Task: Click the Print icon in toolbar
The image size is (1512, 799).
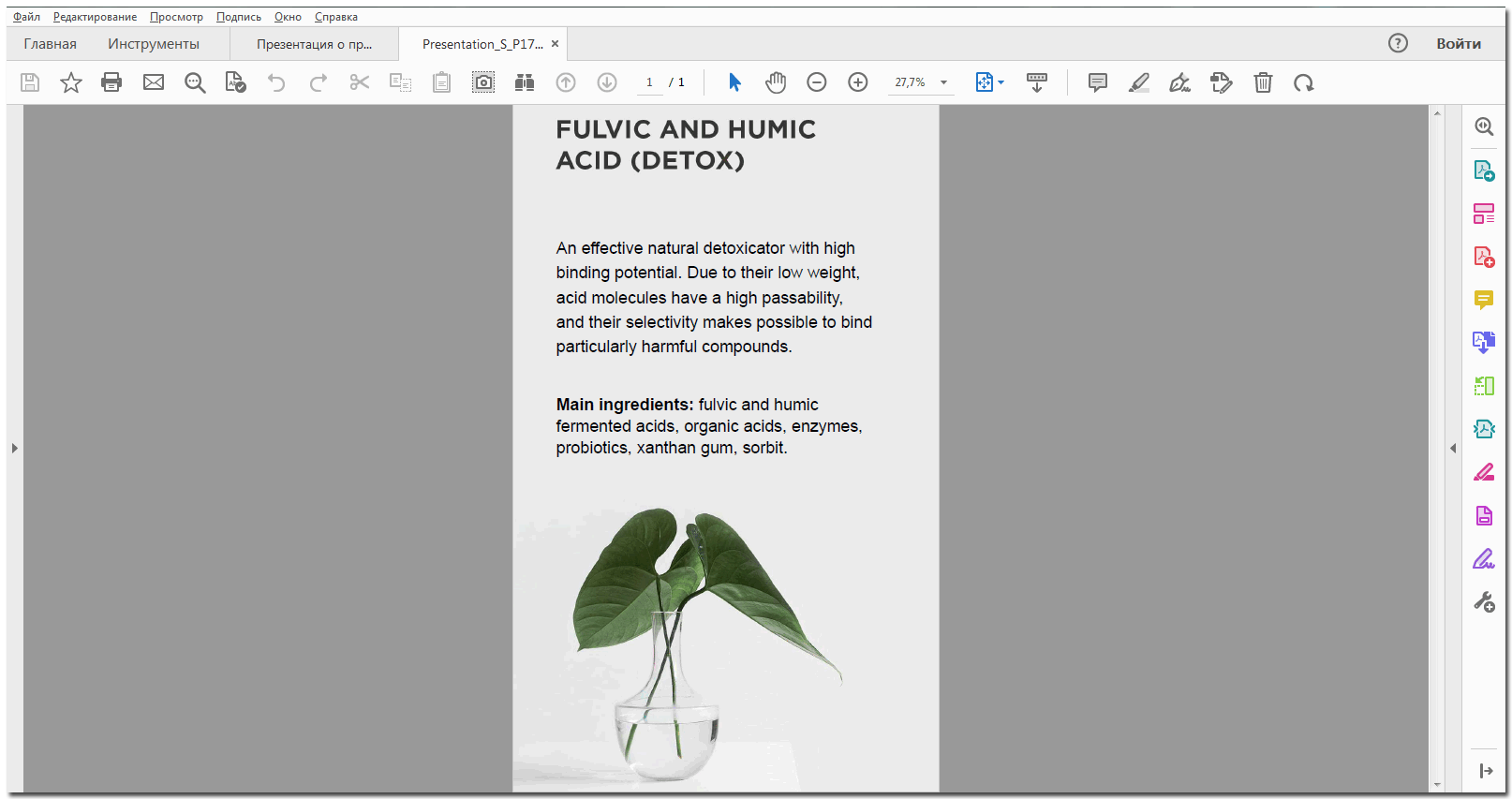Action: (111, 82)
